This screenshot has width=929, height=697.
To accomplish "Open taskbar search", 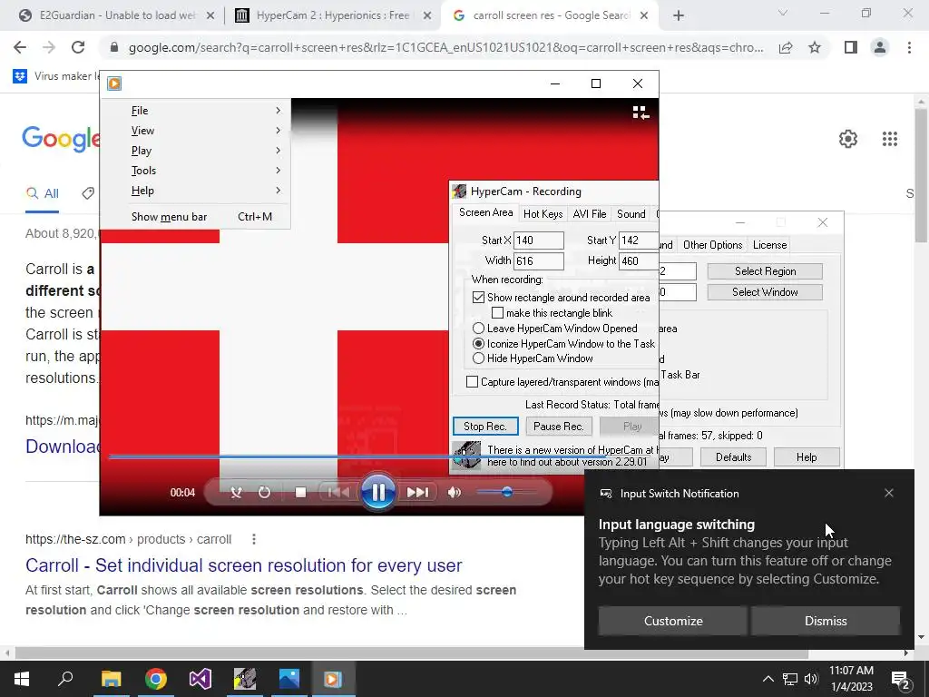I will [x=65, y=679].
